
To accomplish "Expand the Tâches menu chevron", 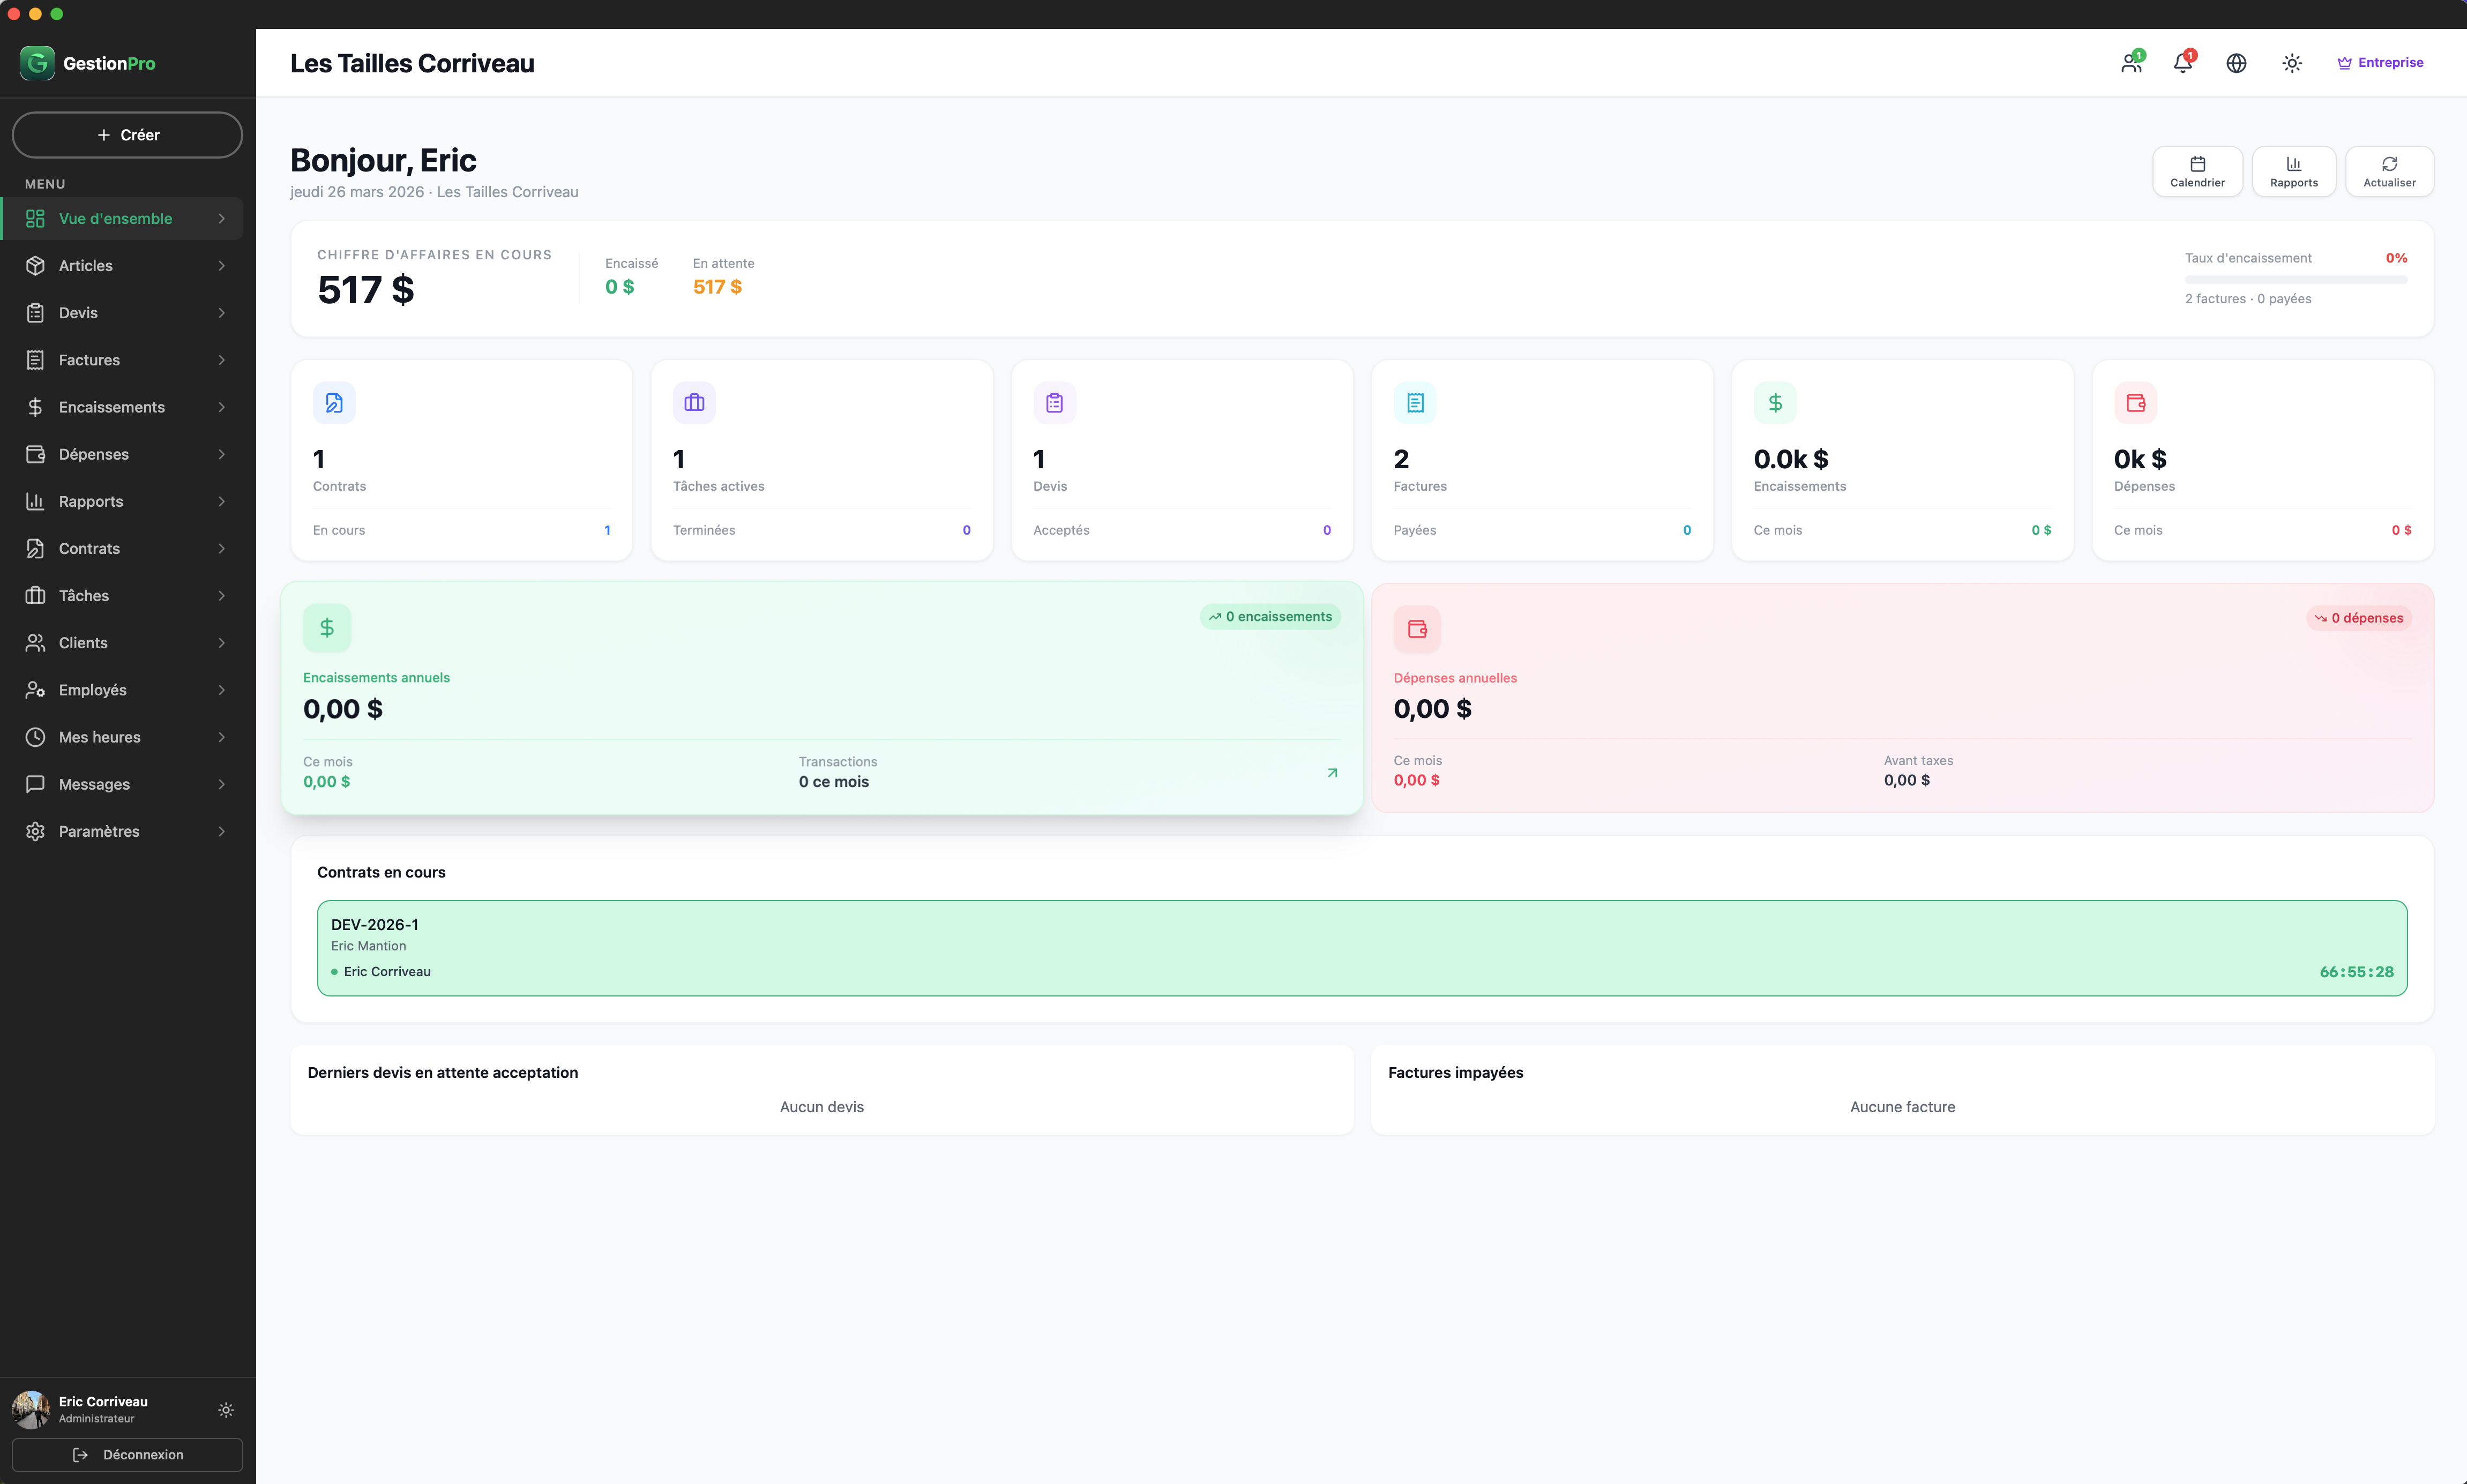I will click(x=221, y=596).
